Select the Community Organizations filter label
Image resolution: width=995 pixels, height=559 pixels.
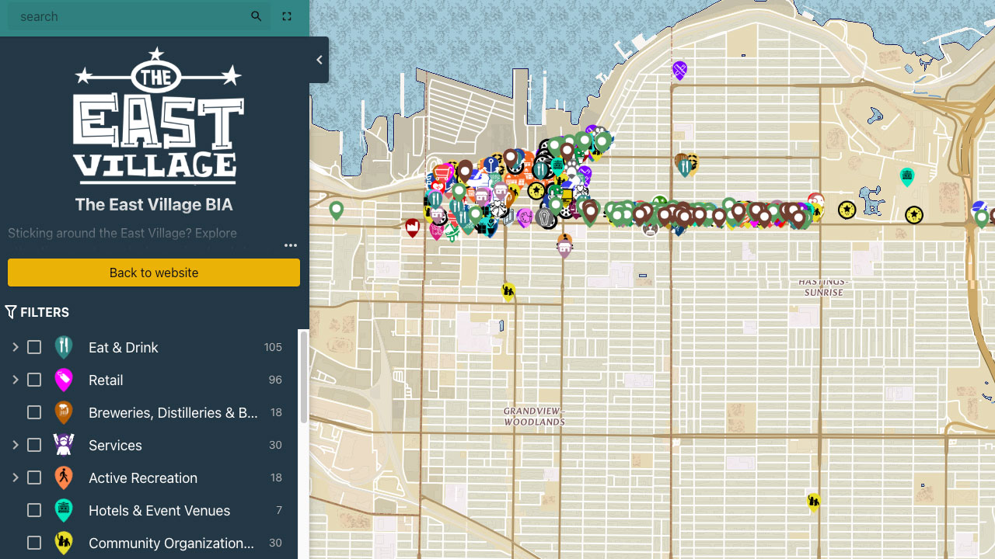171,543
